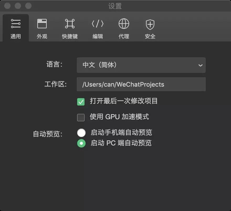Click the dropdown chevron next to 中文（简体）
231x211 pixels.
click(201, 65)
